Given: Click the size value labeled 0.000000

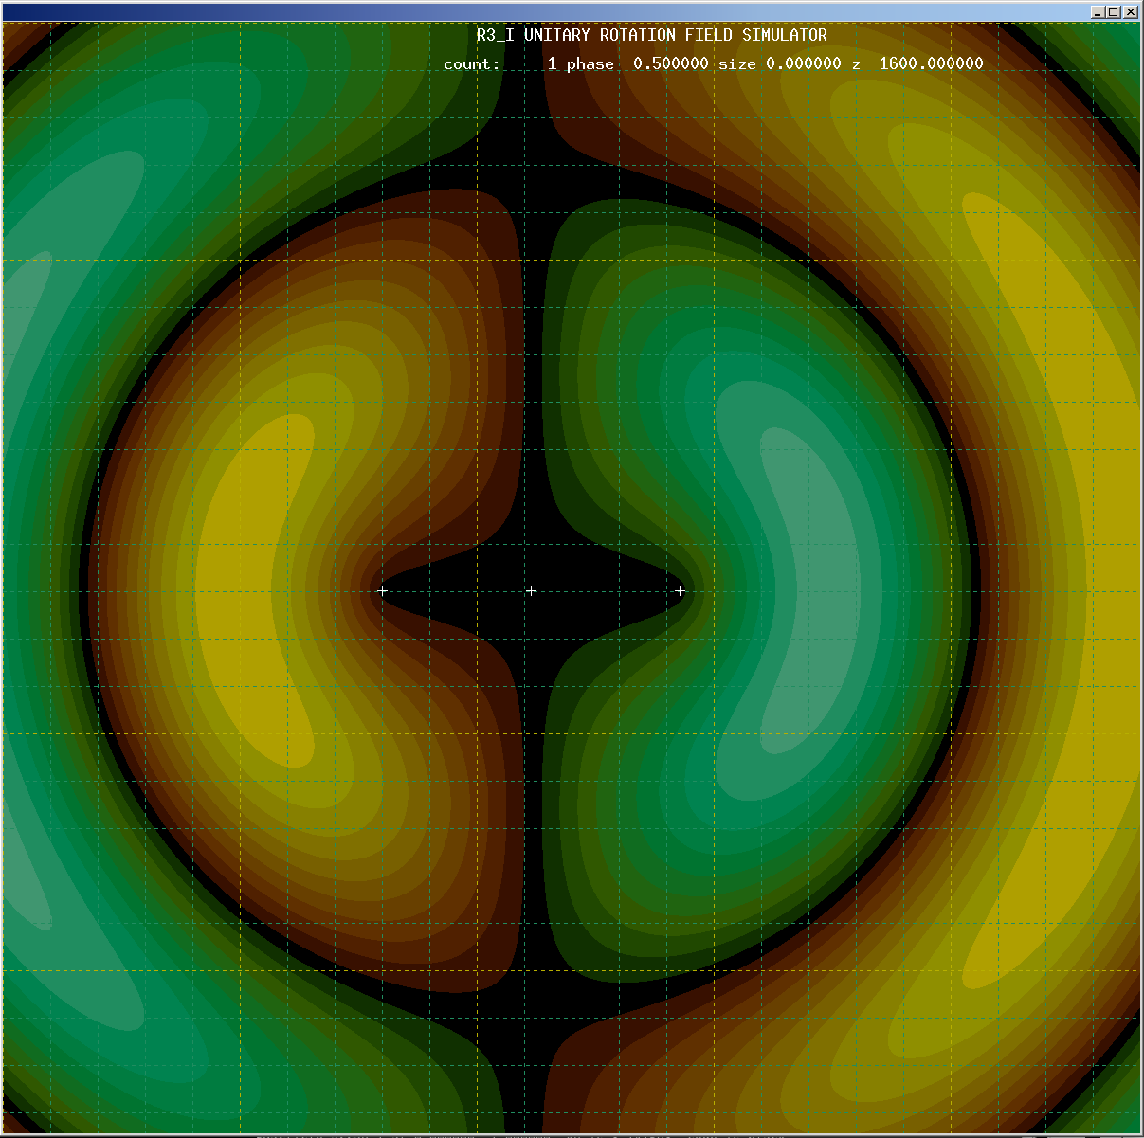Looking at the screenshot, I should point(802,63).
